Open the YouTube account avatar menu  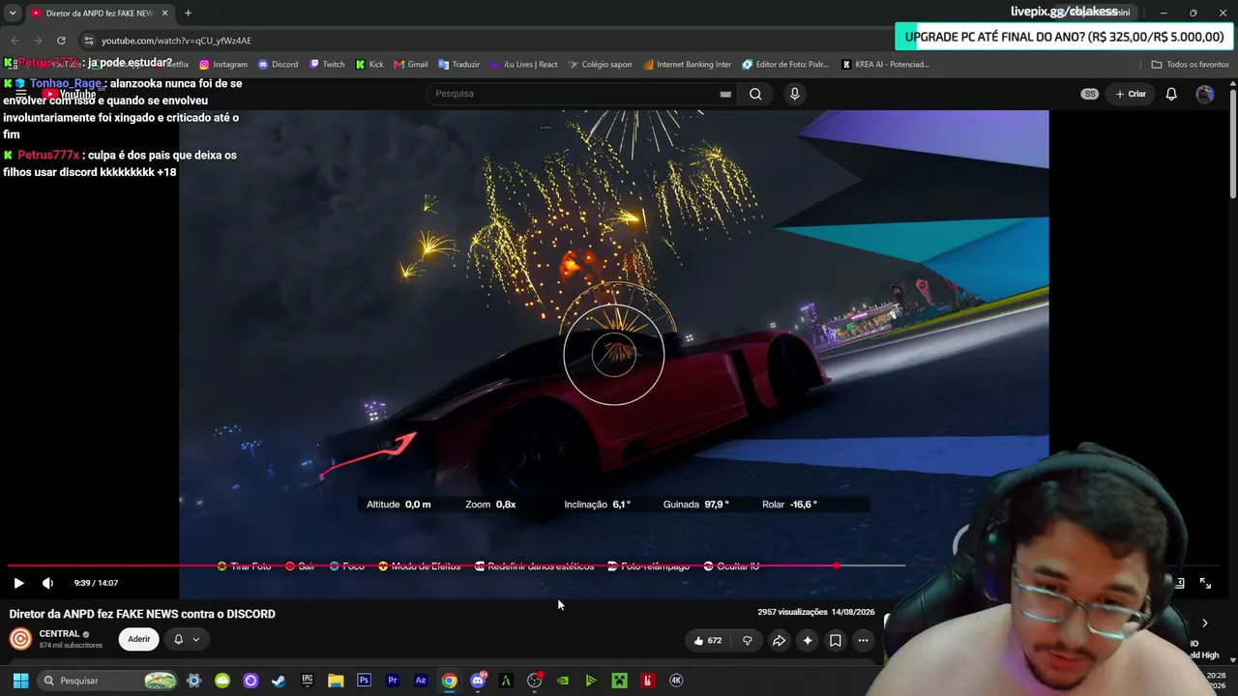[1204, 94]
